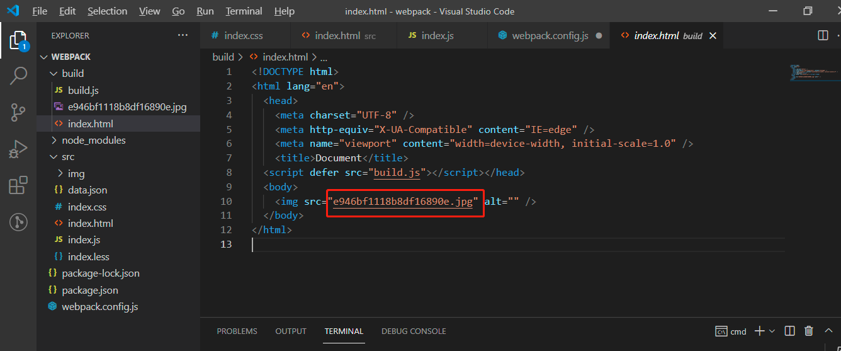Image resolution: width=841 pixels, height=351 pixels.
Task: Open the File menu
Action: pos(40,11)
